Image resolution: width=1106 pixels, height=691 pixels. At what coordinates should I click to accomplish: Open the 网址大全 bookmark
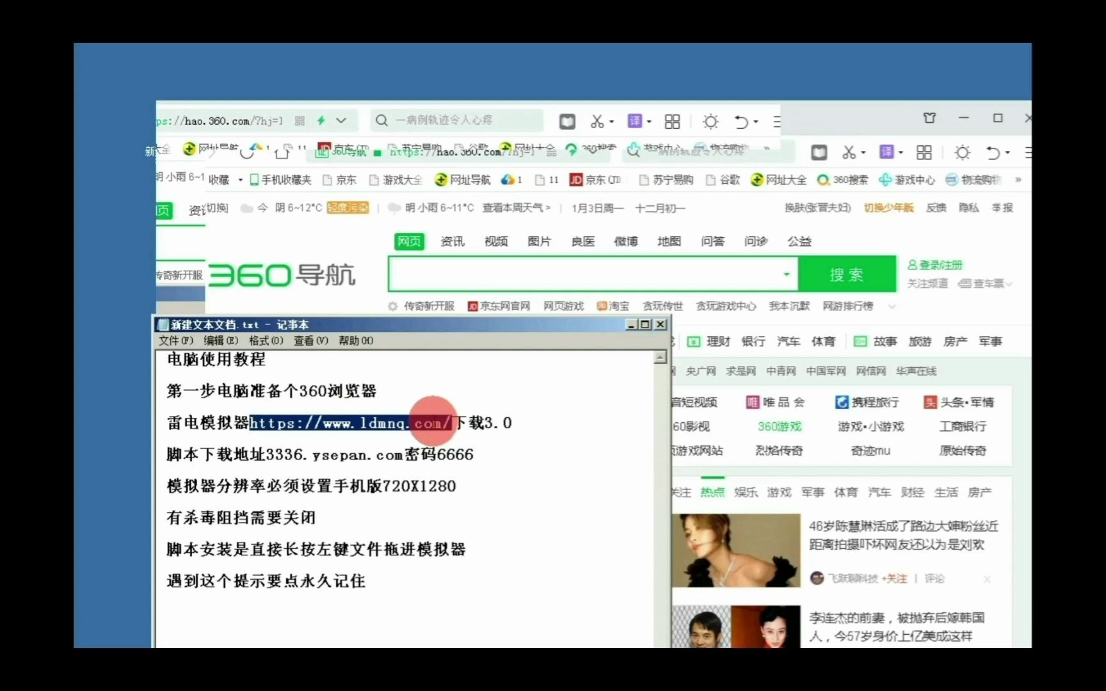pos(779,180)
